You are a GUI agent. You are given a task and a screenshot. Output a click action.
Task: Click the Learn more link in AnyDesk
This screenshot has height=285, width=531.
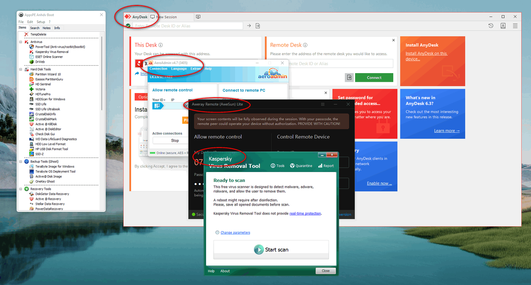[447, 131]
